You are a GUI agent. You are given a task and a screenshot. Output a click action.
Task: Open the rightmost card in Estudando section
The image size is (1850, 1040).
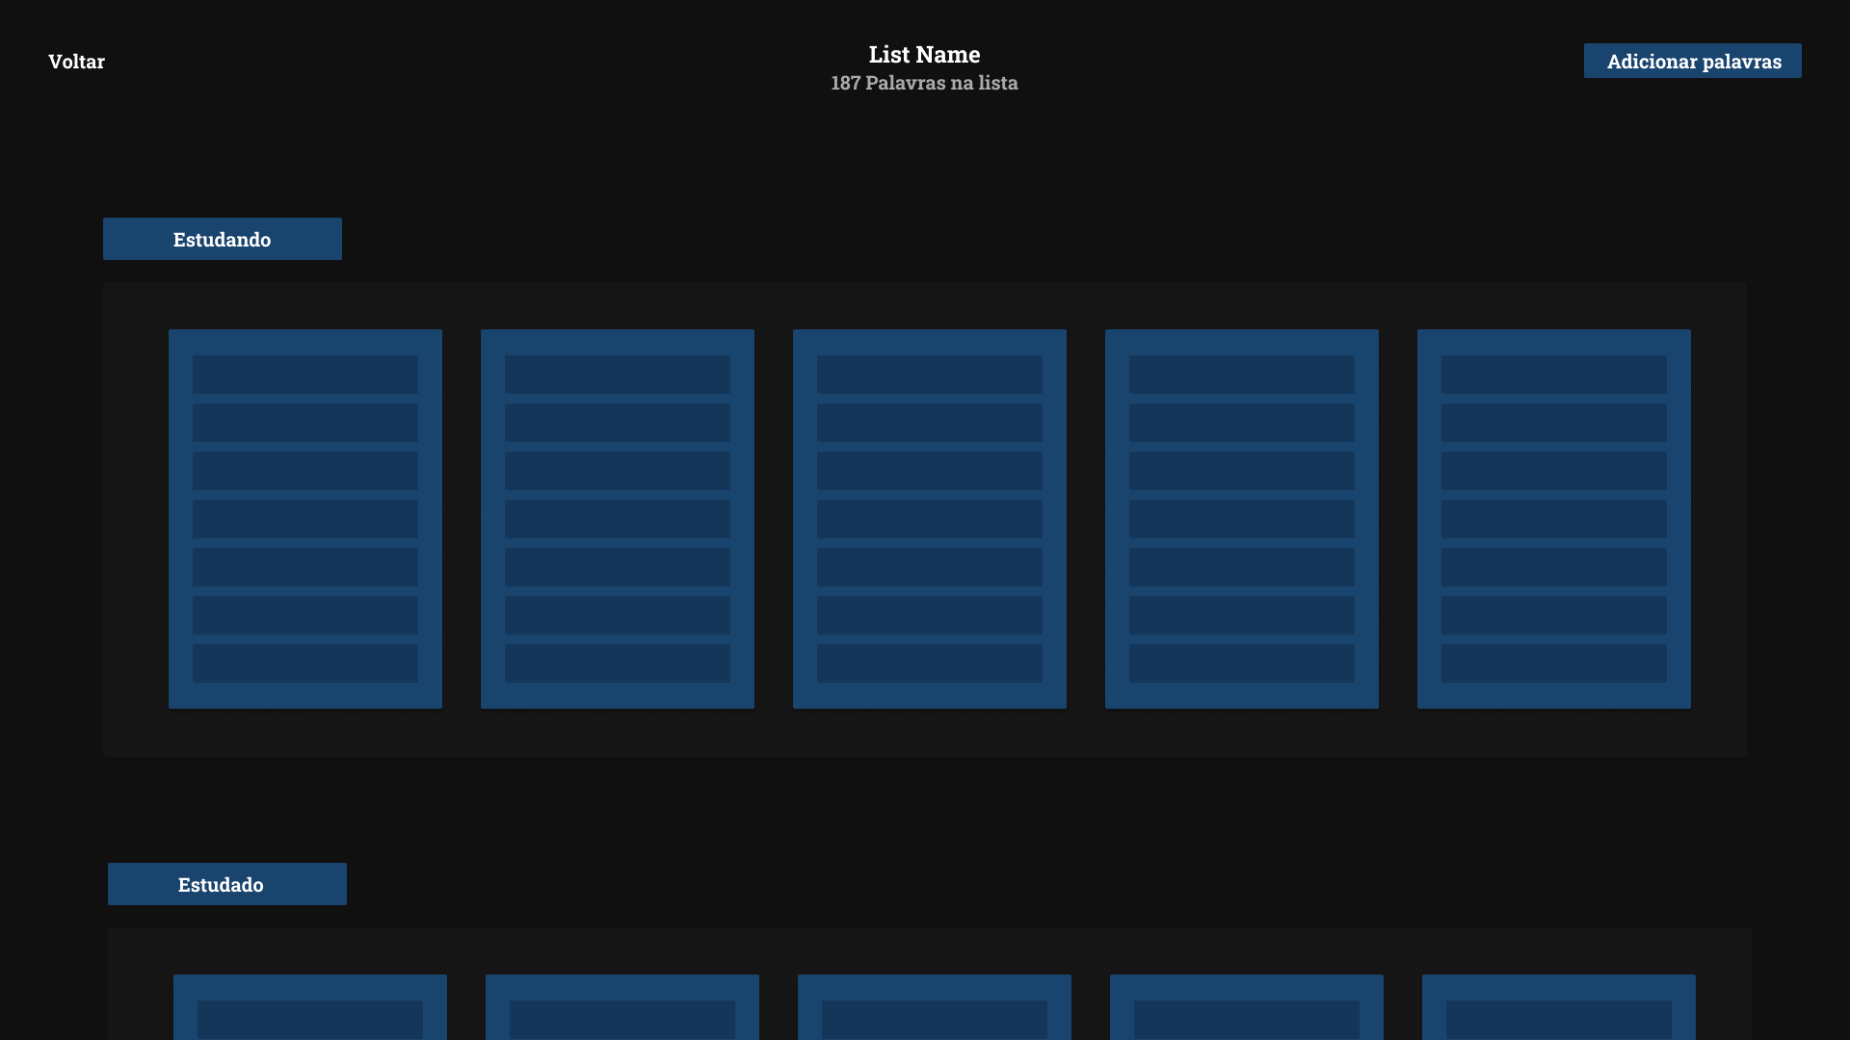1553,518
